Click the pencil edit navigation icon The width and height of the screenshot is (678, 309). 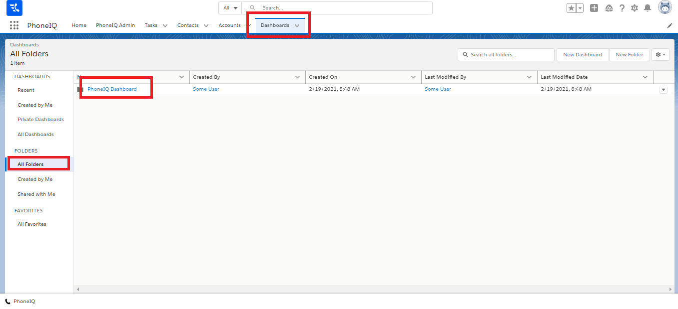pyautogui.click(x=670, y=25)
